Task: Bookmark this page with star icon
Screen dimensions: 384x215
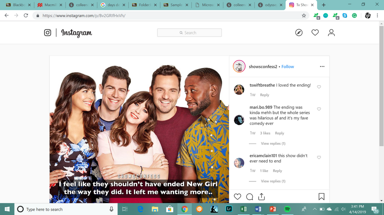Action: pos(304,16)
